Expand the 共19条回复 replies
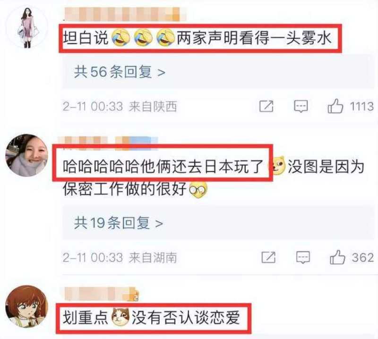The width and height of the screenshot is (378, 339). click(x=119, y=223)
